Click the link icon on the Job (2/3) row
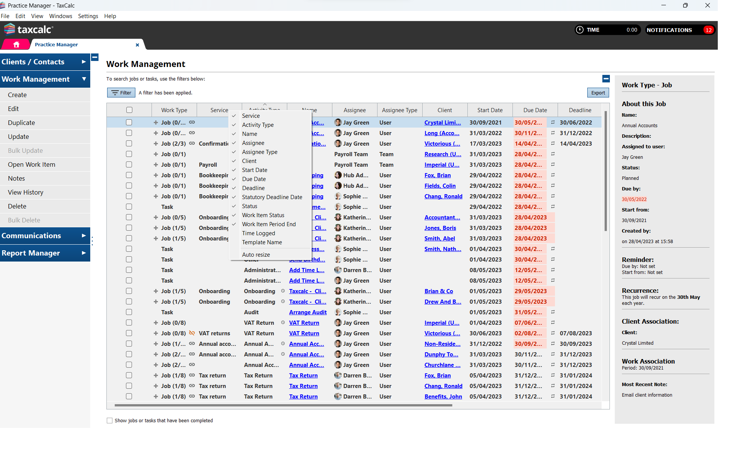Screen dimensions: 752x461 coord(192,143)
